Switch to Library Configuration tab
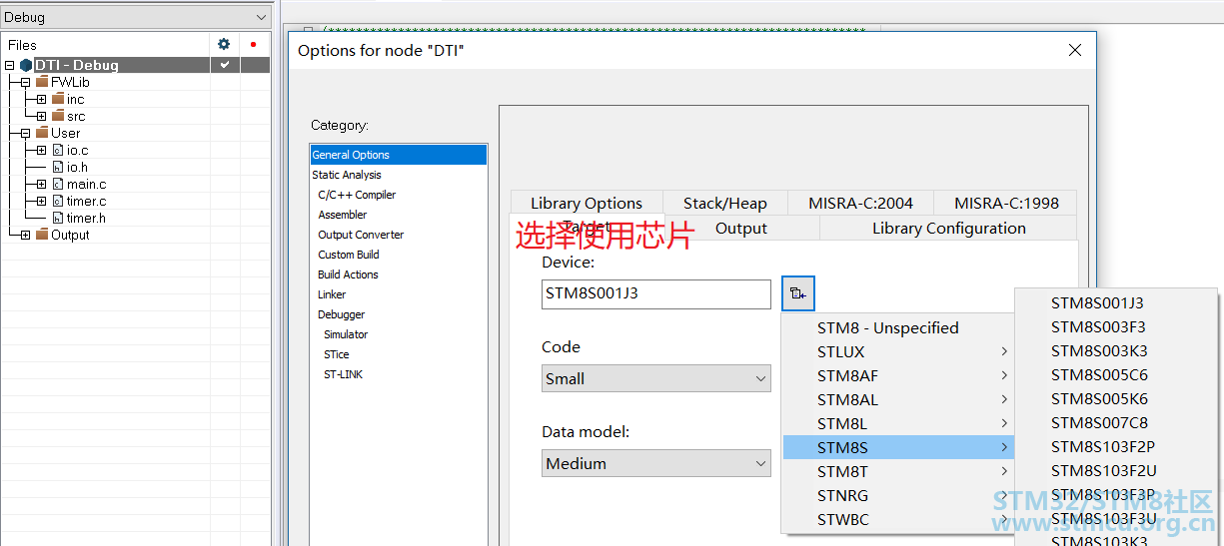The image size is (1224, 546). point(949,228)
